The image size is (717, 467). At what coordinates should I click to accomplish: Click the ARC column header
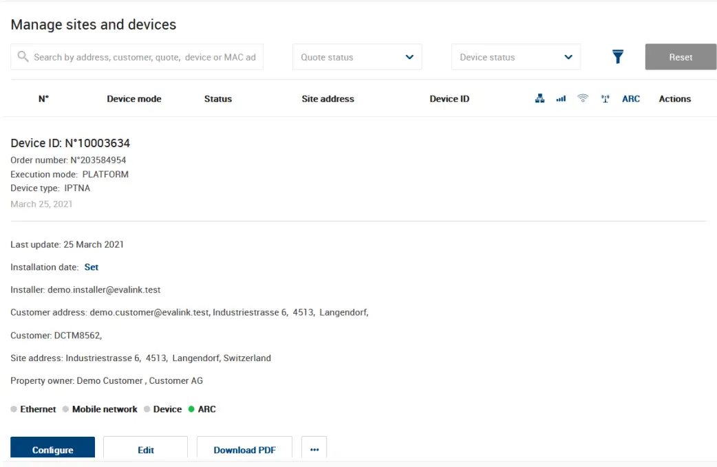coord(631,98)
